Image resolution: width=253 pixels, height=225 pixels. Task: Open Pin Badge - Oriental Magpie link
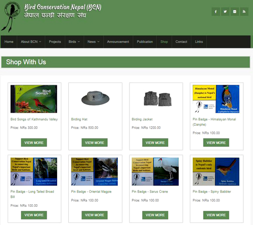pyautogui.click(x=91, y=192)
